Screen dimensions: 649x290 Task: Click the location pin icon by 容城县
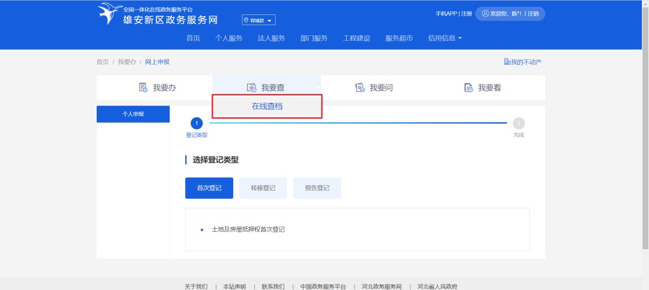246,20
